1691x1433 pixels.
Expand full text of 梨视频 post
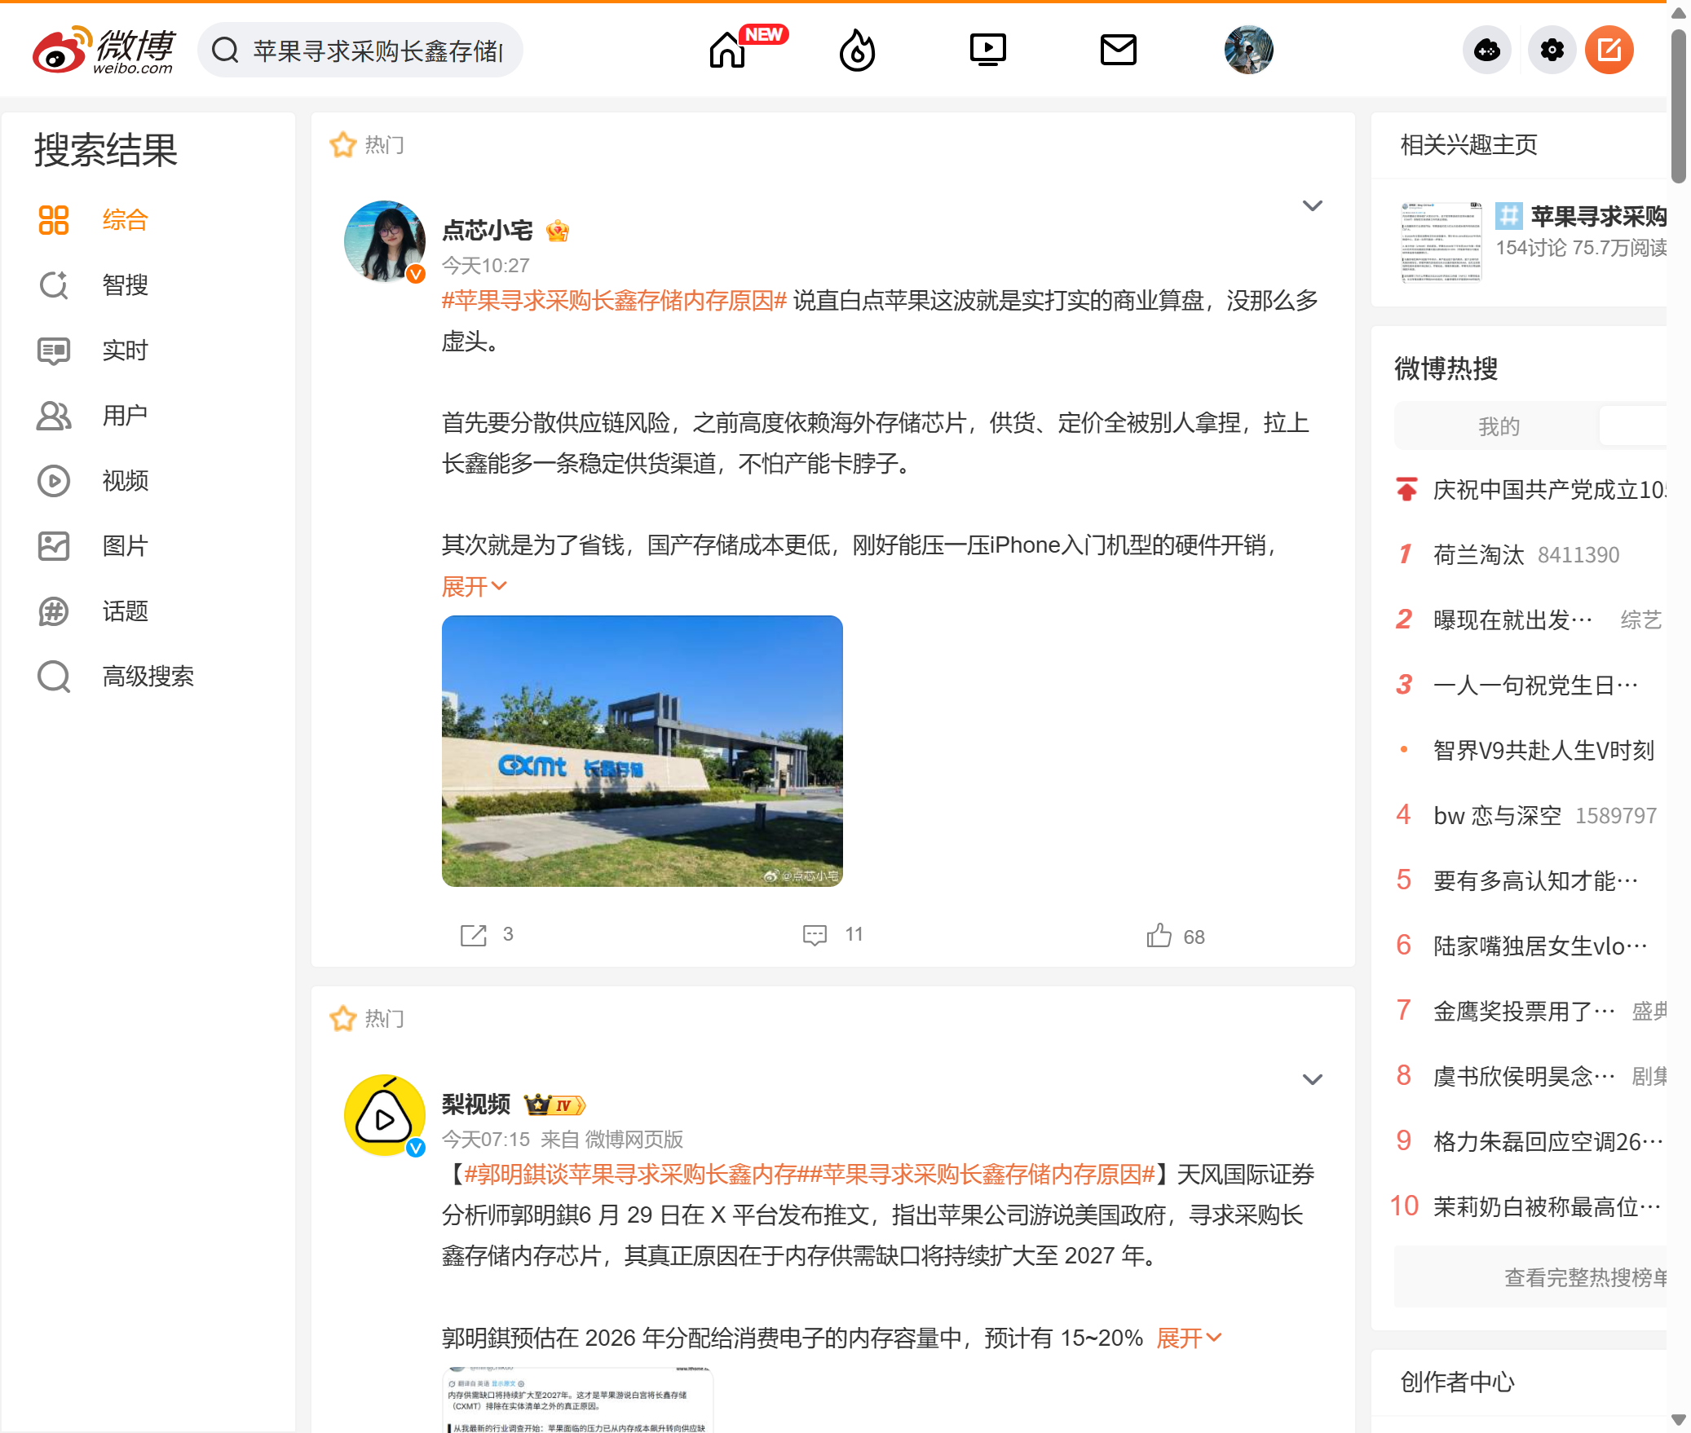coord(1189,1338)
